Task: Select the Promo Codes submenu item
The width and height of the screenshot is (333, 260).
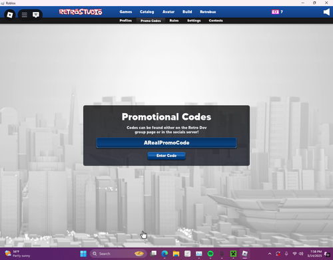Action: point(151,21)
